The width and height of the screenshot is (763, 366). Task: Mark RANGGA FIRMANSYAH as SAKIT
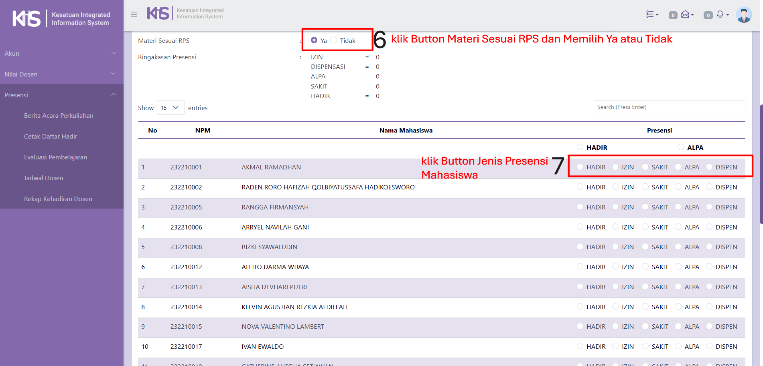pos(645,207)
